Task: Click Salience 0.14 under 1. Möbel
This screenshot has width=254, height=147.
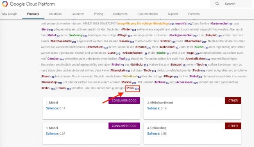Action: pyautogui.click(x=56, y=108)
